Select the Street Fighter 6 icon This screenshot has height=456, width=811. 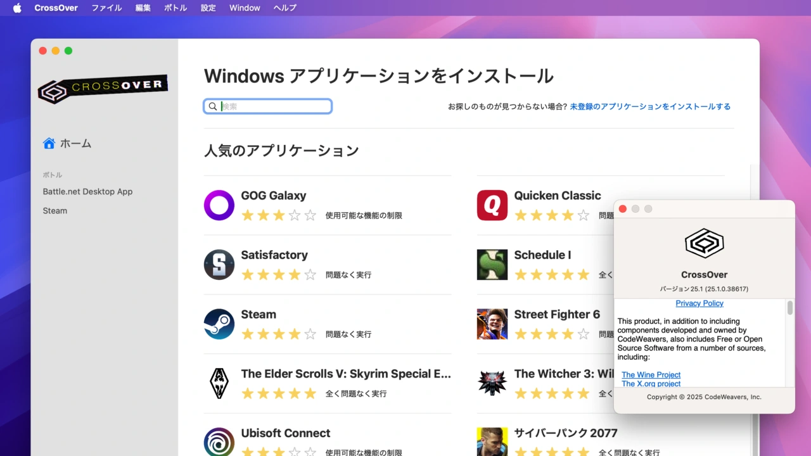(492, 324)
